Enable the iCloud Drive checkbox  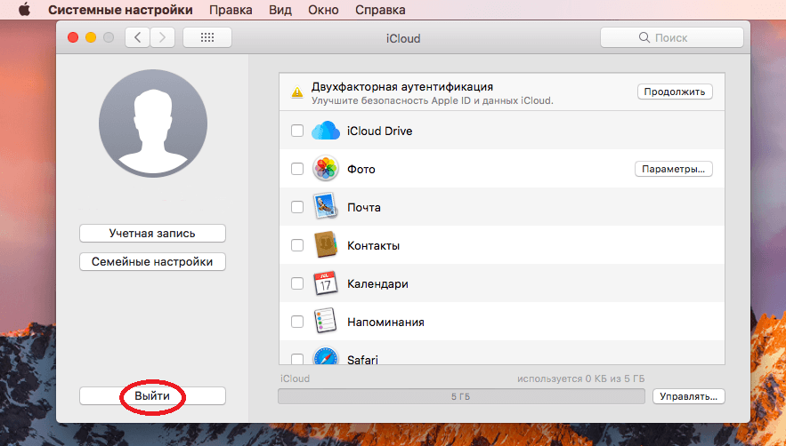click(x=297, y=131)
